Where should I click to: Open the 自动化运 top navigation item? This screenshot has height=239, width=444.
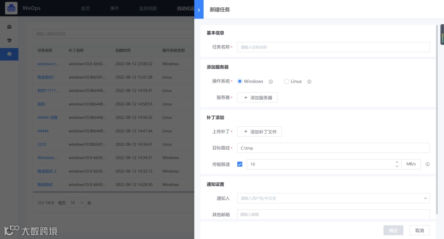pyautogui.click(x=185, y=9)
